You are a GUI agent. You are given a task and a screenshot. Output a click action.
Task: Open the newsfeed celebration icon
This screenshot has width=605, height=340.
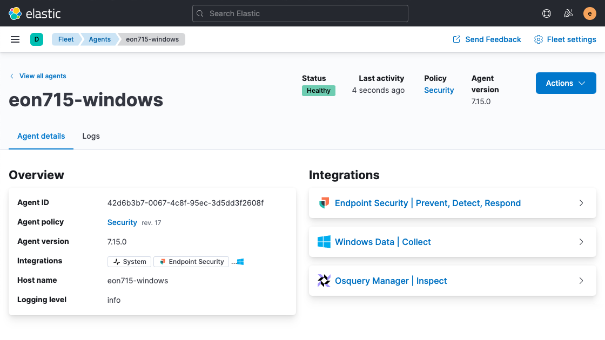[568, 13]
